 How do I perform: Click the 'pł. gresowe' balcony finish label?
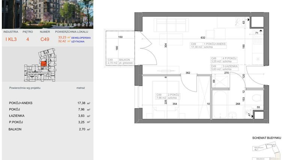click(126, 63)
